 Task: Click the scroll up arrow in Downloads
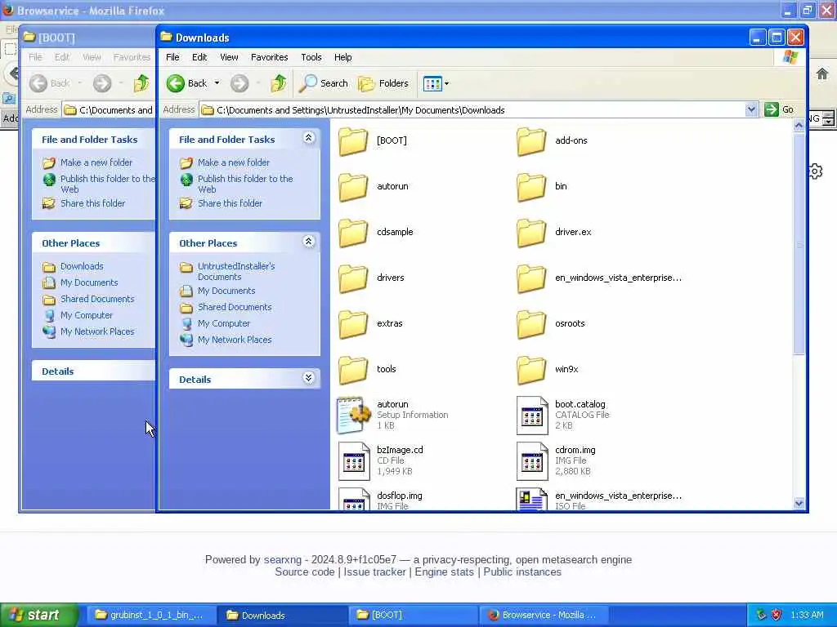coord(799,126)
